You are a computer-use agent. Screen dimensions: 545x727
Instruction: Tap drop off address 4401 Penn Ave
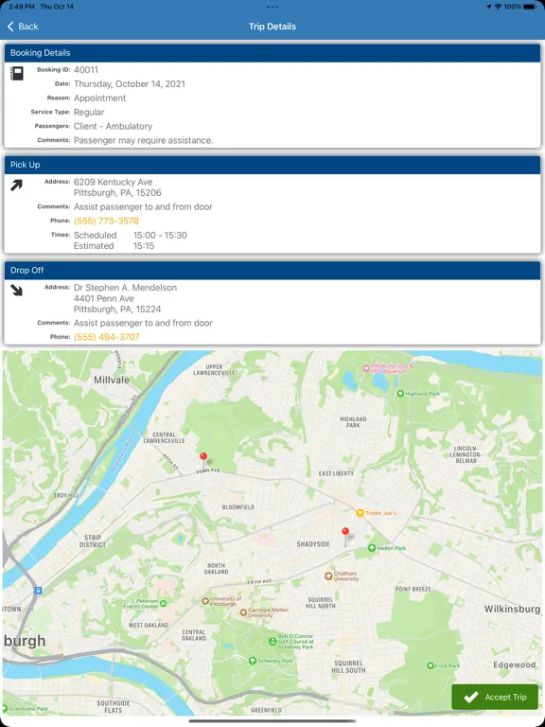coord(104,298)
